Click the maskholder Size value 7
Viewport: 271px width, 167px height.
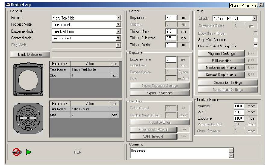click(90, 75)
